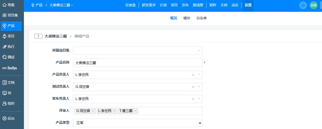Select the 执行 execution icon in sidebar

coord(4,47)
